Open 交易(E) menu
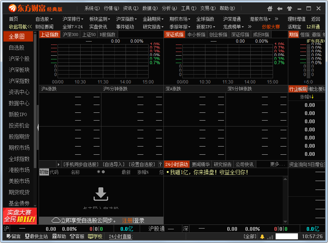 (208, 9)
